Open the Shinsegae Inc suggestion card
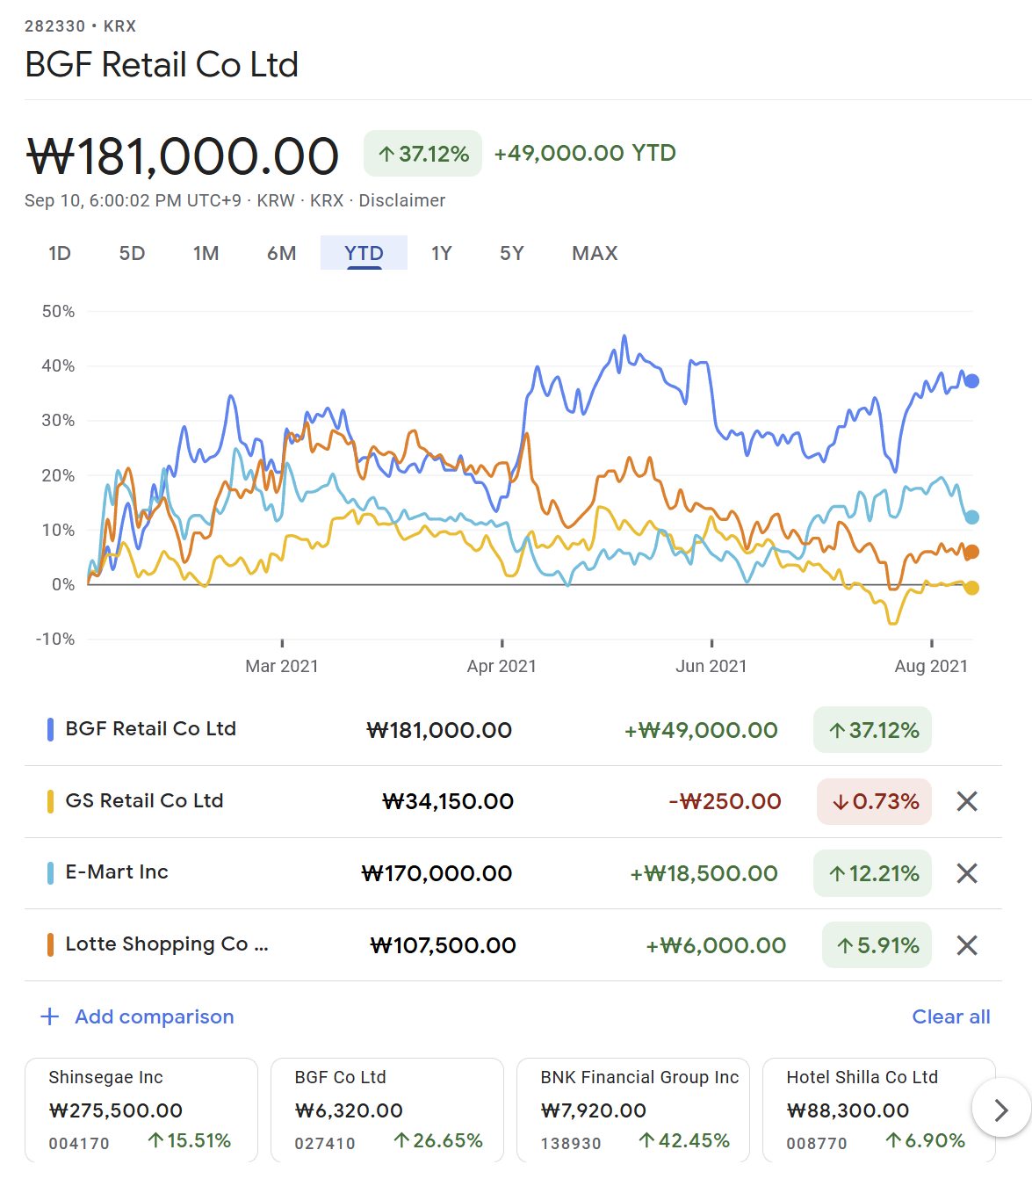 [141, 1110]
